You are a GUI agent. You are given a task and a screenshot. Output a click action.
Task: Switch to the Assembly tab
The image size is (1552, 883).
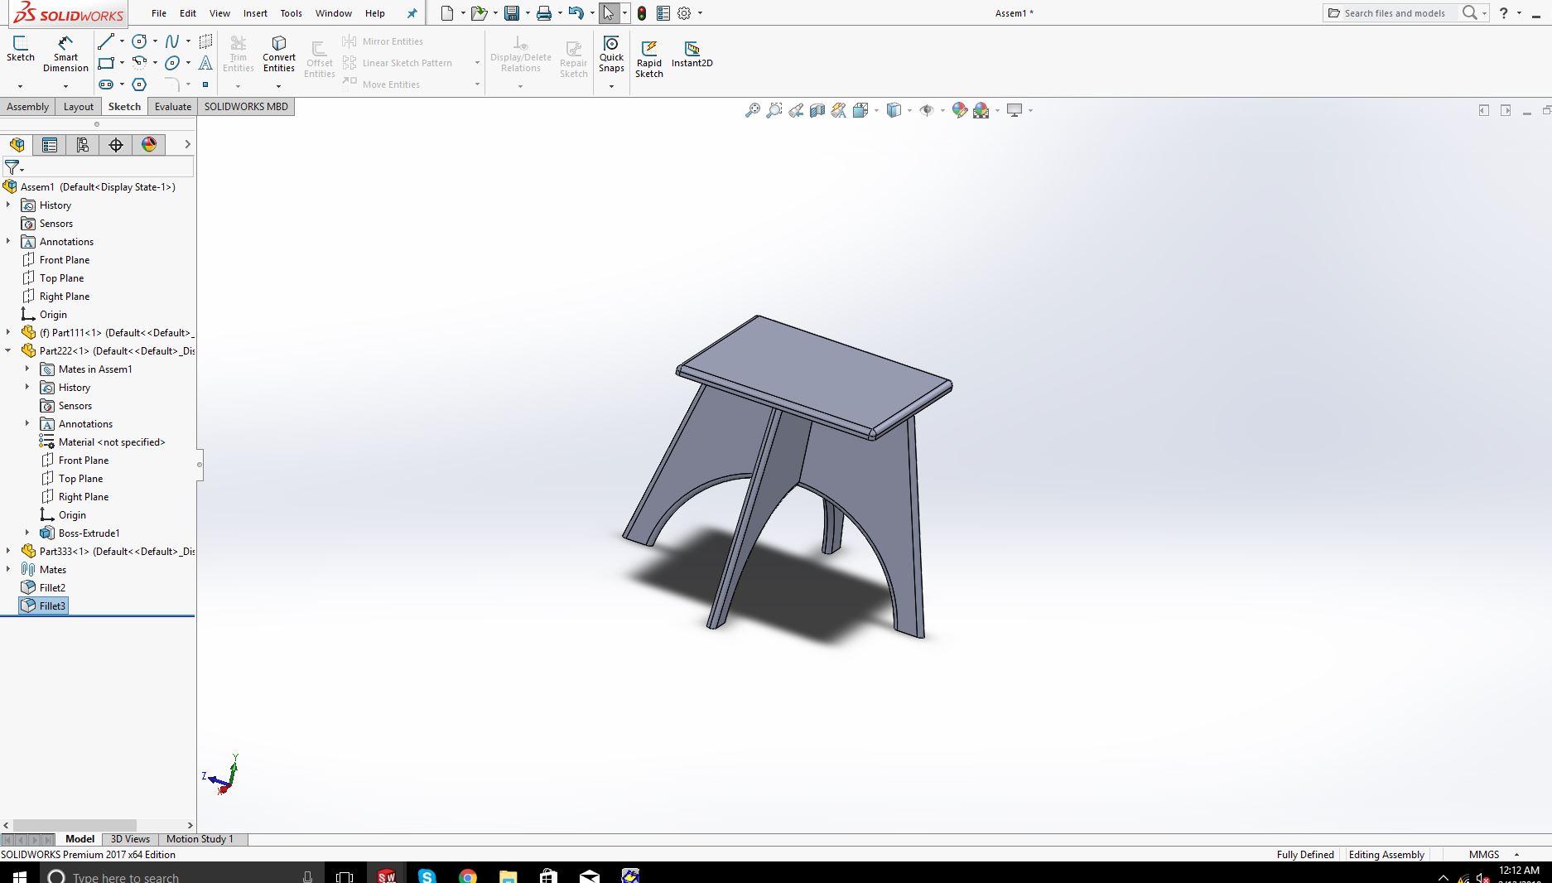(x=27, y=107)
